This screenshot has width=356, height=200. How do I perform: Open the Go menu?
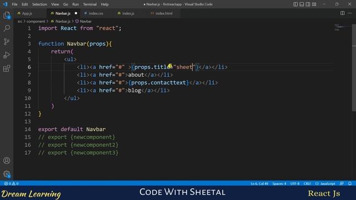point(66,4)
